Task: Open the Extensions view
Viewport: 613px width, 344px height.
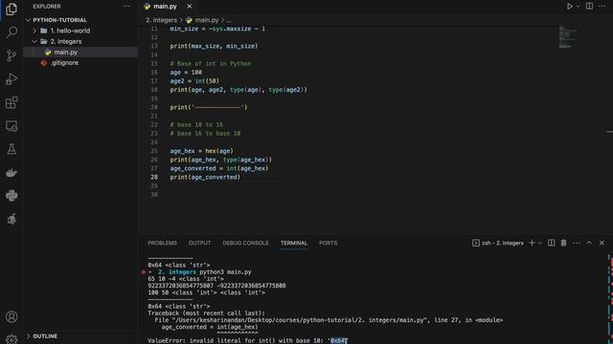Action: [x=11, y=102]
